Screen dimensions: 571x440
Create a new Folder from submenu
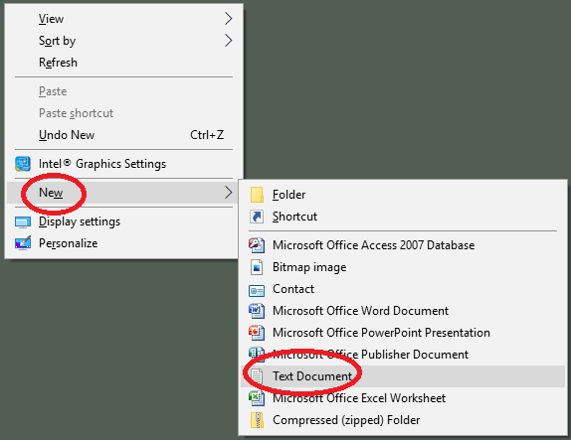coord(403,195)
